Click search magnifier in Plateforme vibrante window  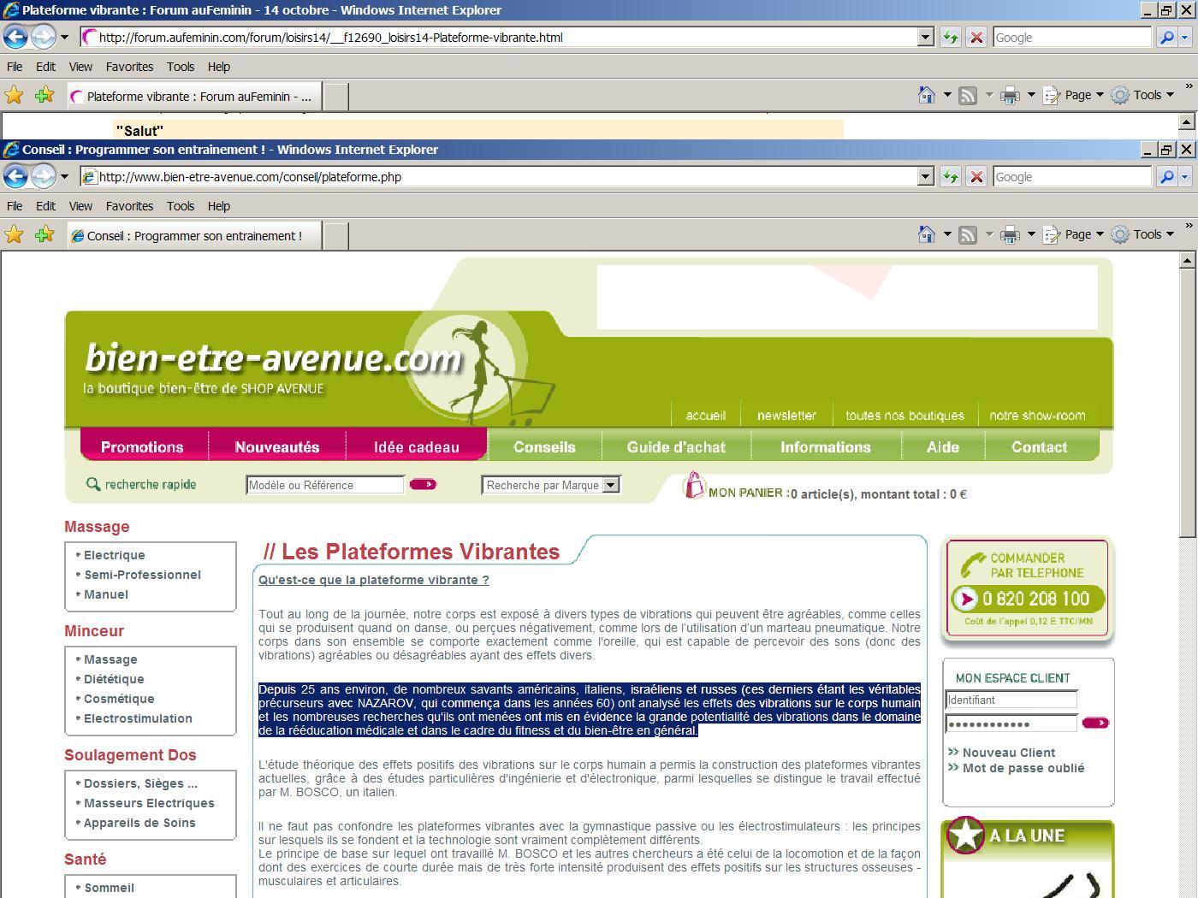1166,37
